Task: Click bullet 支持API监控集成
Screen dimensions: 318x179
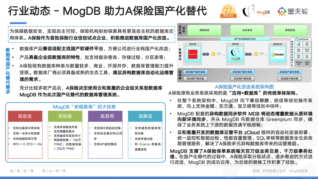Action: click(105, 144)
